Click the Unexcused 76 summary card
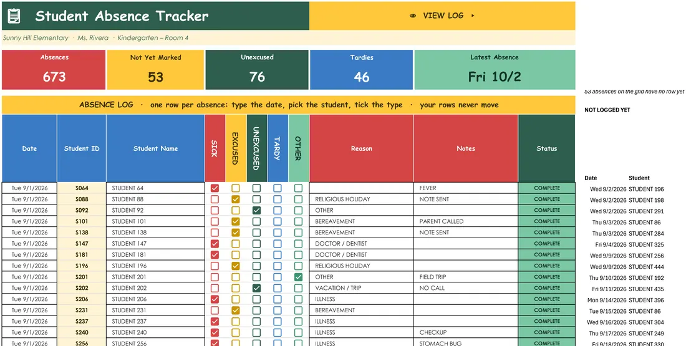686x346 pixels. click(257, 70)
